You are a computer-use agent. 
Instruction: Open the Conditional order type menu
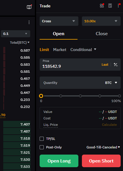coord(83,50)
